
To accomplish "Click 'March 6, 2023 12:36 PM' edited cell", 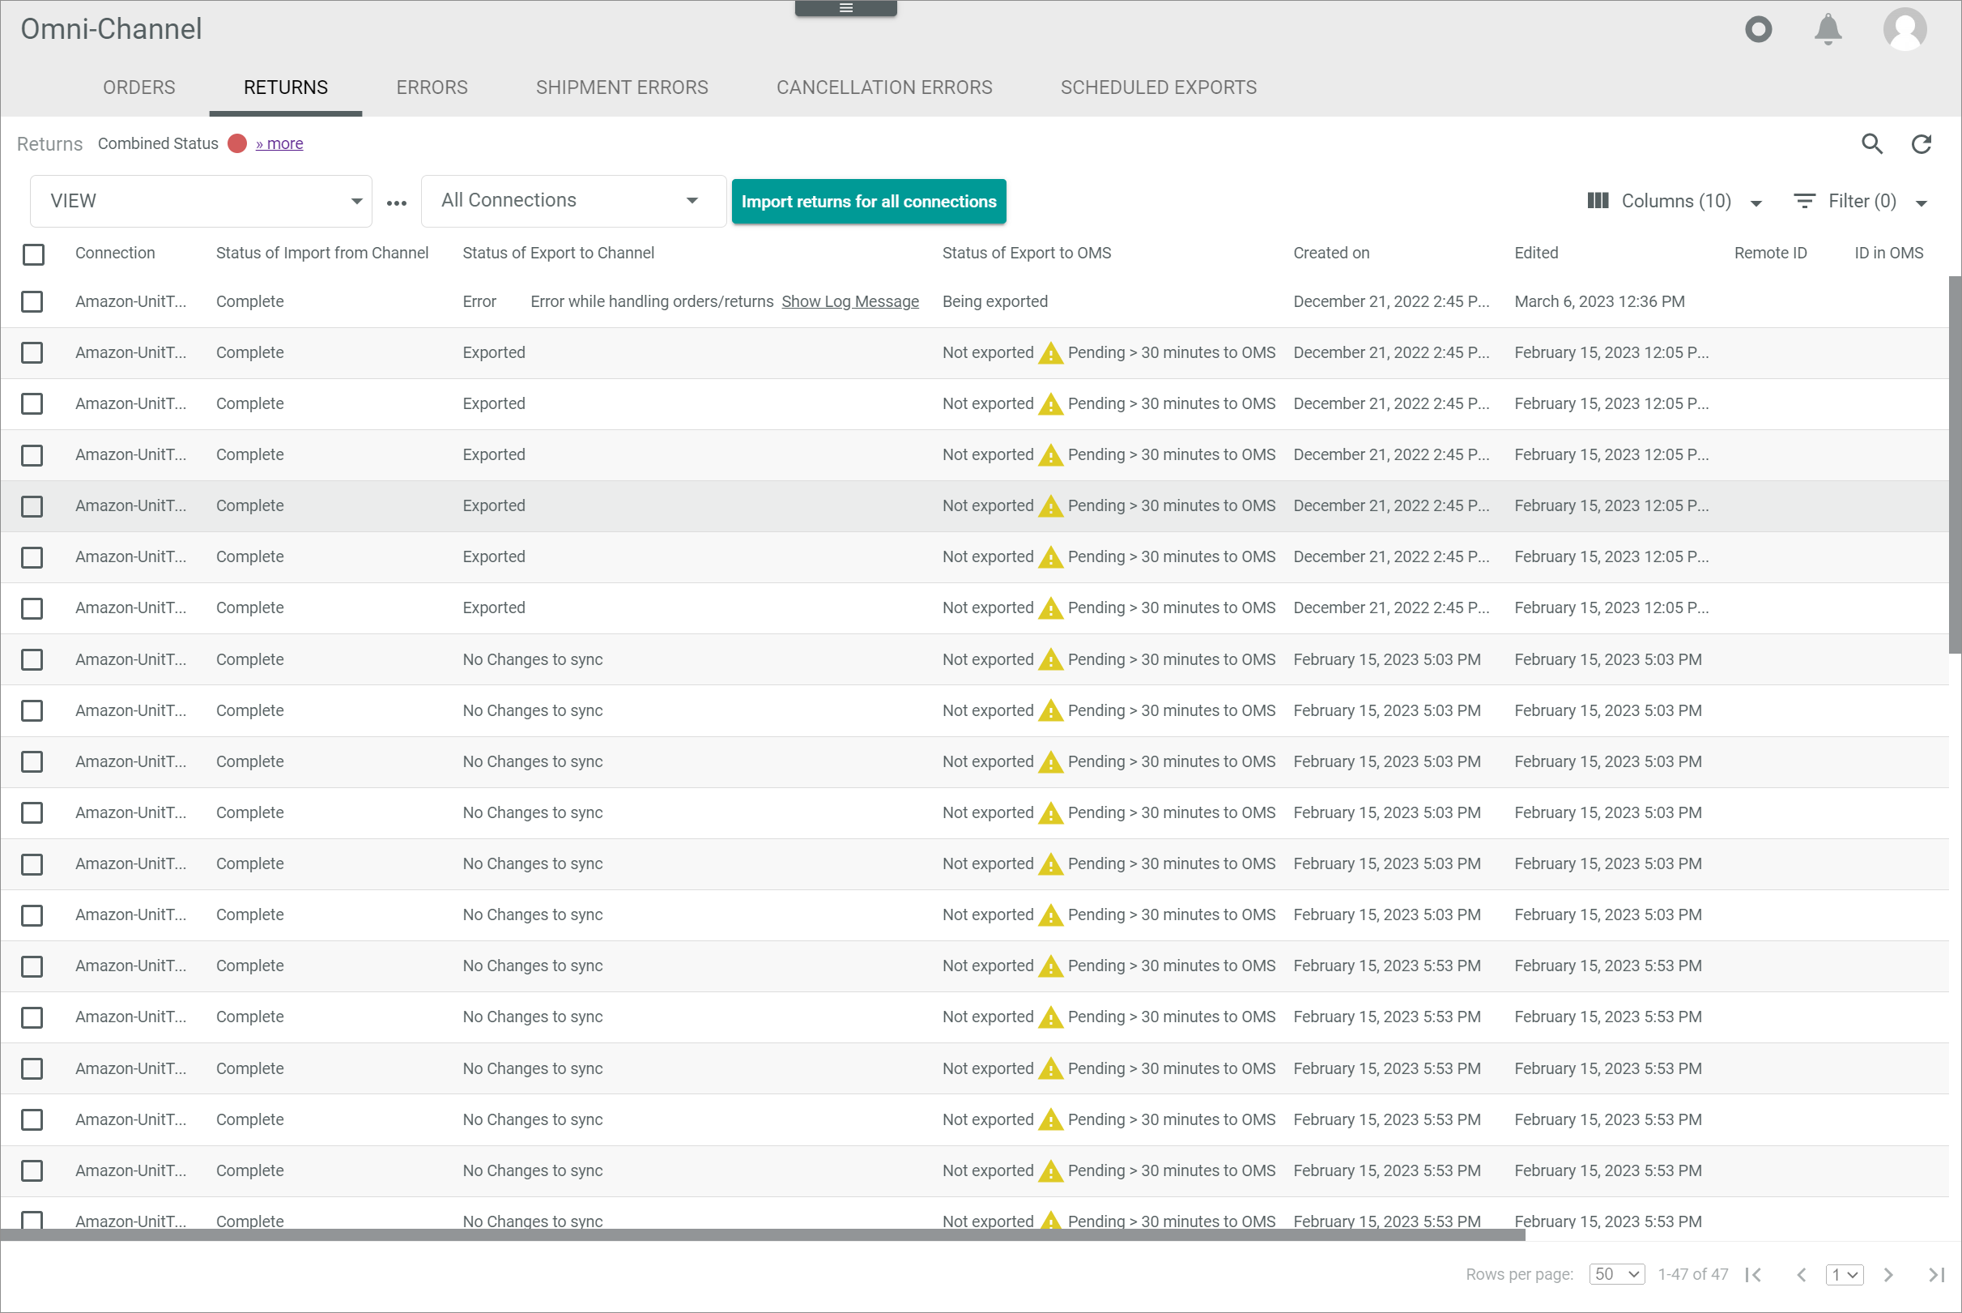I will click(1599, 301).
